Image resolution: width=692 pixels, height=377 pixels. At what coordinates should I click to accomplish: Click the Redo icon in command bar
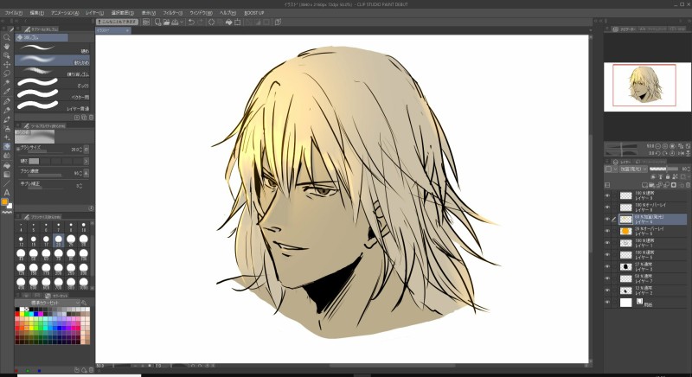200,22
